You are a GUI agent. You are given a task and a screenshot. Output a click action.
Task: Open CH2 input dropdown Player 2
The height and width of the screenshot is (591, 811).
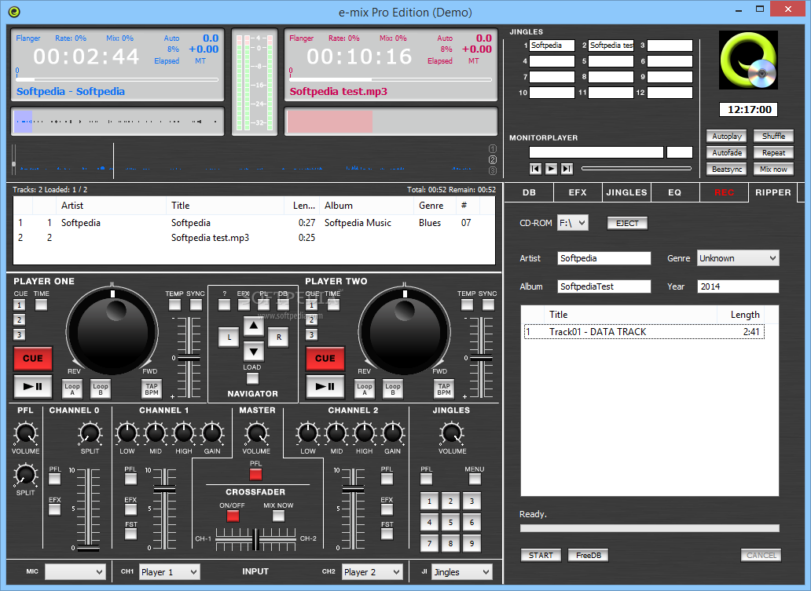pos(372,572)
